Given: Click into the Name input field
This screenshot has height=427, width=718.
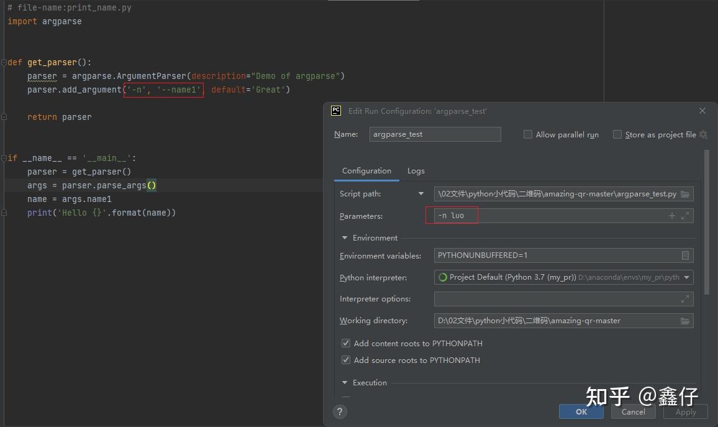Looking at the screenshot, I should point(435,134).
